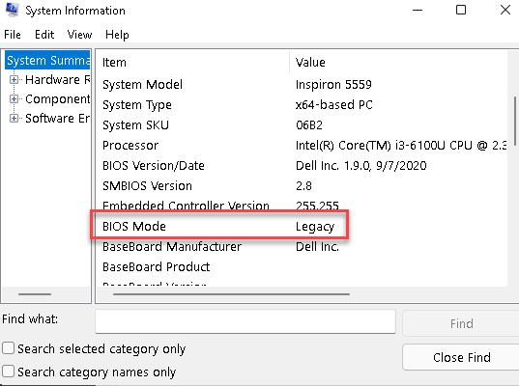Image resolution: width=519 pixels, height=386 pixels.
Task: Click the details pane horizontal scrollbar
Action: 231,293
